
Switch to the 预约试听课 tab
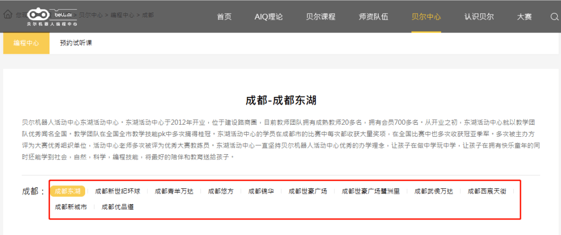76,43
